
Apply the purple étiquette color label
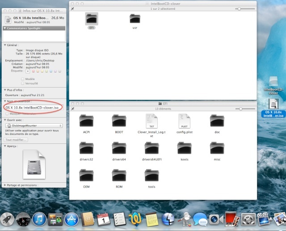click(x=55, y=71)
